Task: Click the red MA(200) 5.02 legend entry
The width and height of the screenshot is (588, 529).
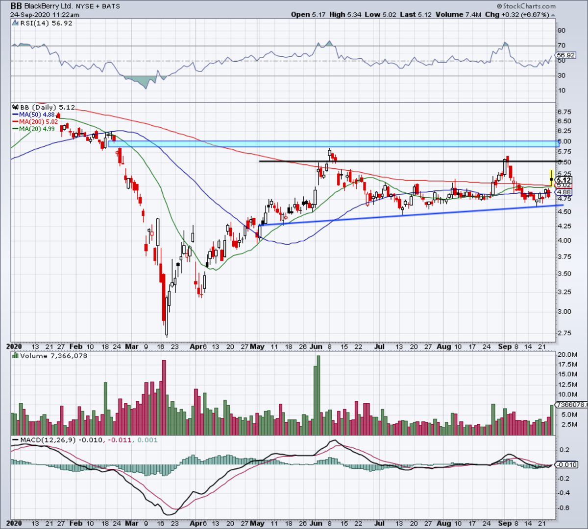Action: click(x=35, y=121)
